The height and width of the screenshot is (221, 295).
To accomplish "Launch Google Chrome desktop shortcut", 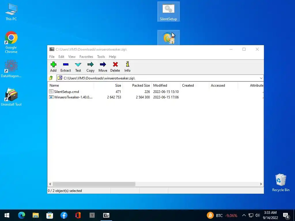I will coord(11,42).
